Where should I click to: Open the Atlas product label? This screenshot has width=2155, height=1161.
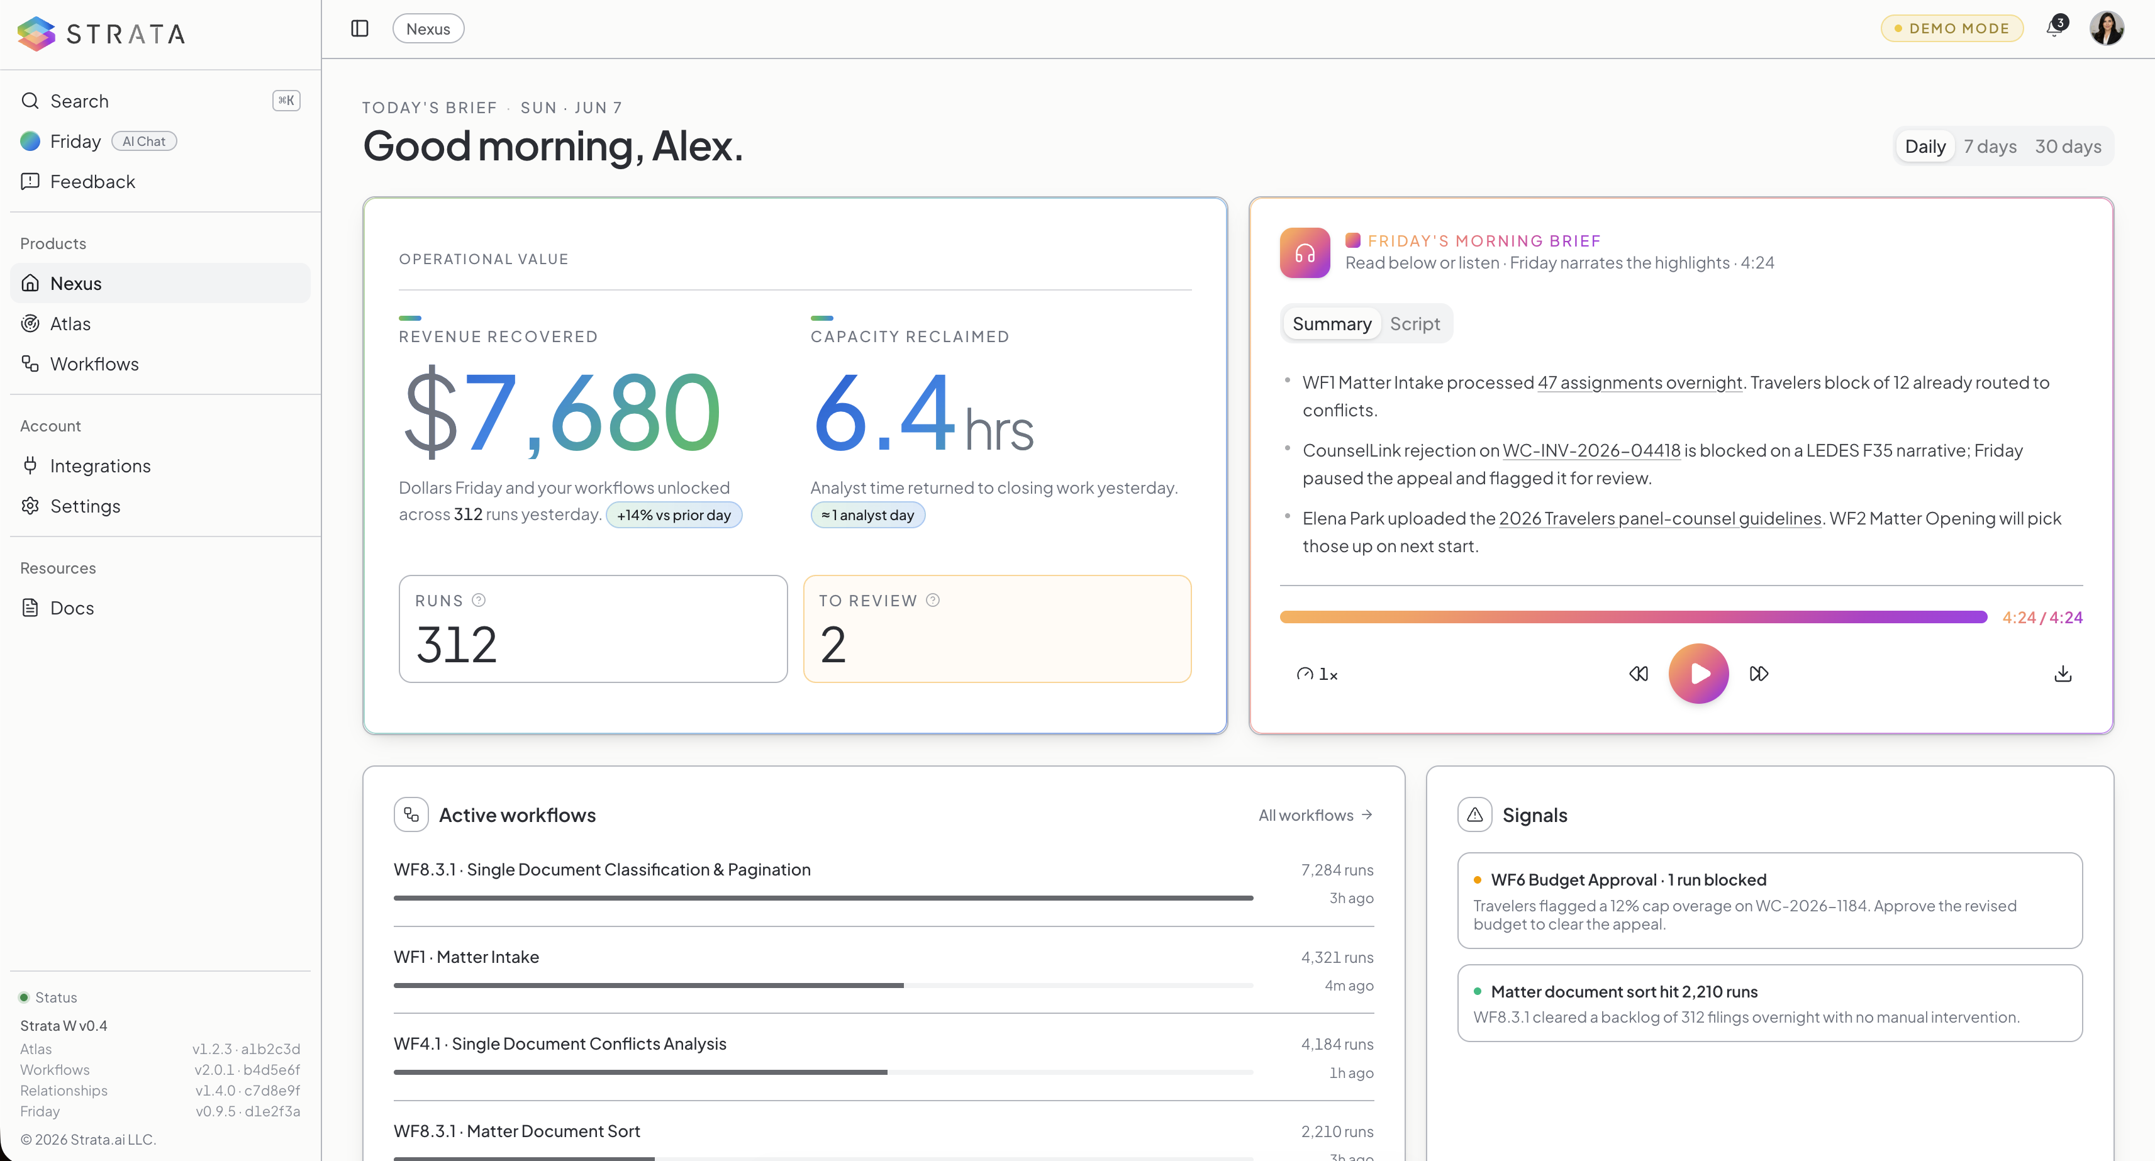tap(70, 323)
